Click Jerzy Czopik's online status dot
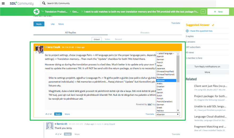This screenshot has width=234, height=138. (46, 47)
